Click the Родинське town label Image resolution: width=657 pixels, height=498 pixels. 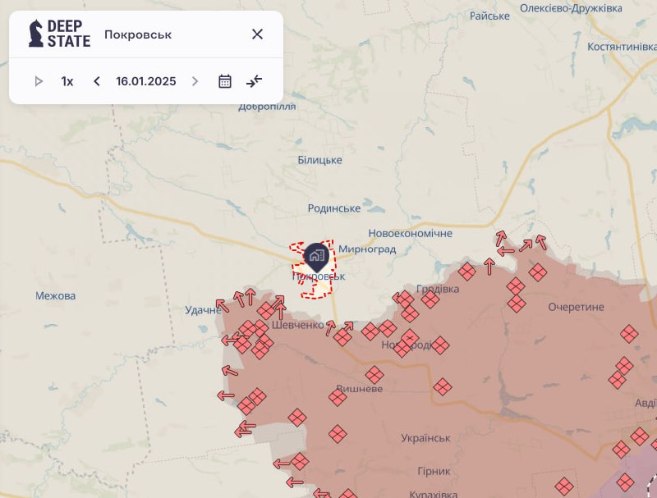click(x=333, y=208)
